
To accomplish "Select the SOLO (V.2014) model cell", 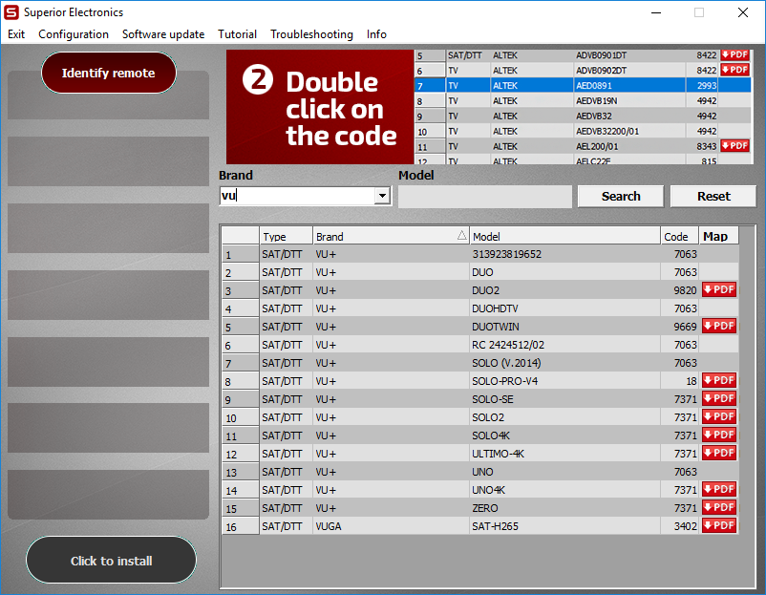I will click(x=564, y=363).
